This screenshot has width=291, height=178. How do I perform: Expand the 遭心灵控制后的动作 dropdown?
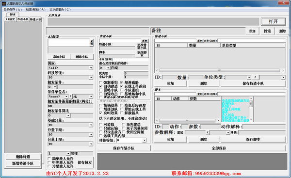point(108,68)
